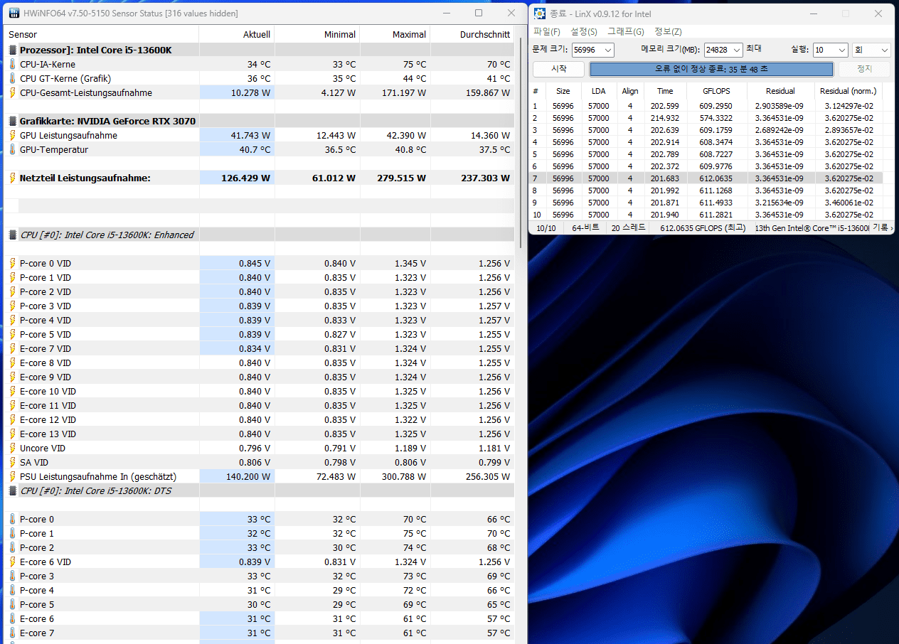Click lightning icon beside E-core 13 VID
The image size is (899, 644).
pos(12,434)
